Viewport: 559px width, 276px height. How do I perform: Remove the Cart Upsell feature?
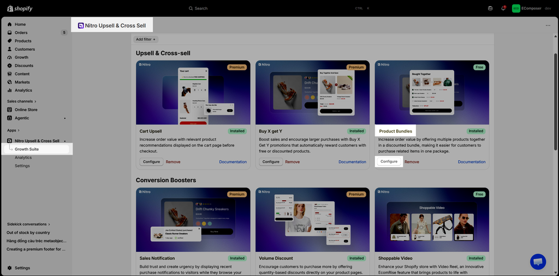(x=173, y=161)
